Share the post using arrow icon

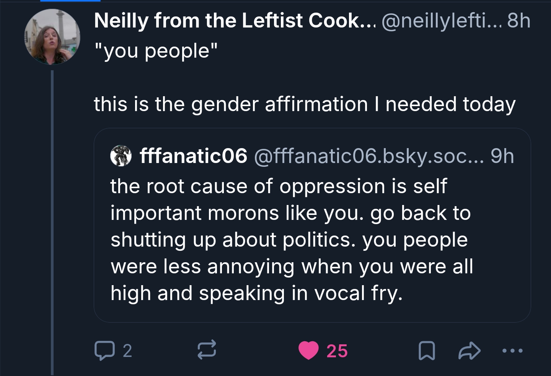click(x=469, y=351)
